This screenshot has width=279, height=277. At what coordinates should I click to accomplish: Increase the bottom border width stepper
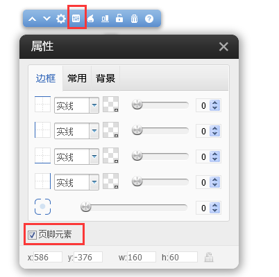pos(215,154)
